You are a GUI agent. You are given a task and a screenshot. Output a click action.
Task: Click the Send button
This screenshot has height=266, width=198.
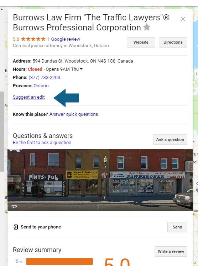point(177,227)
